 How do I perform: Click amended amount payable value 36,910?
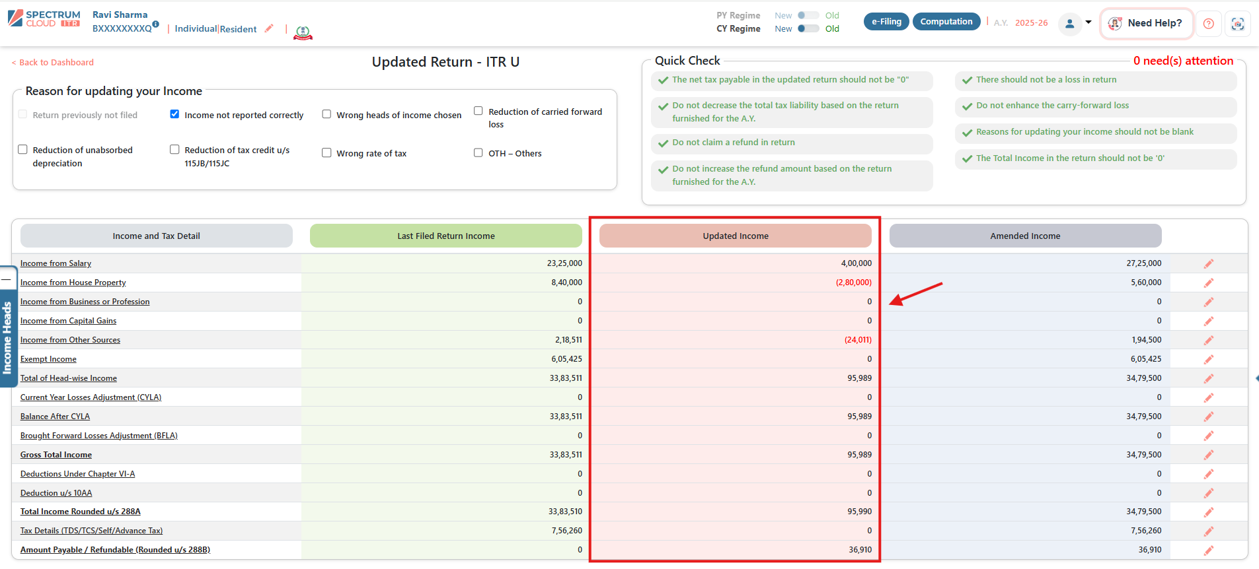[x=1150, y=550]
